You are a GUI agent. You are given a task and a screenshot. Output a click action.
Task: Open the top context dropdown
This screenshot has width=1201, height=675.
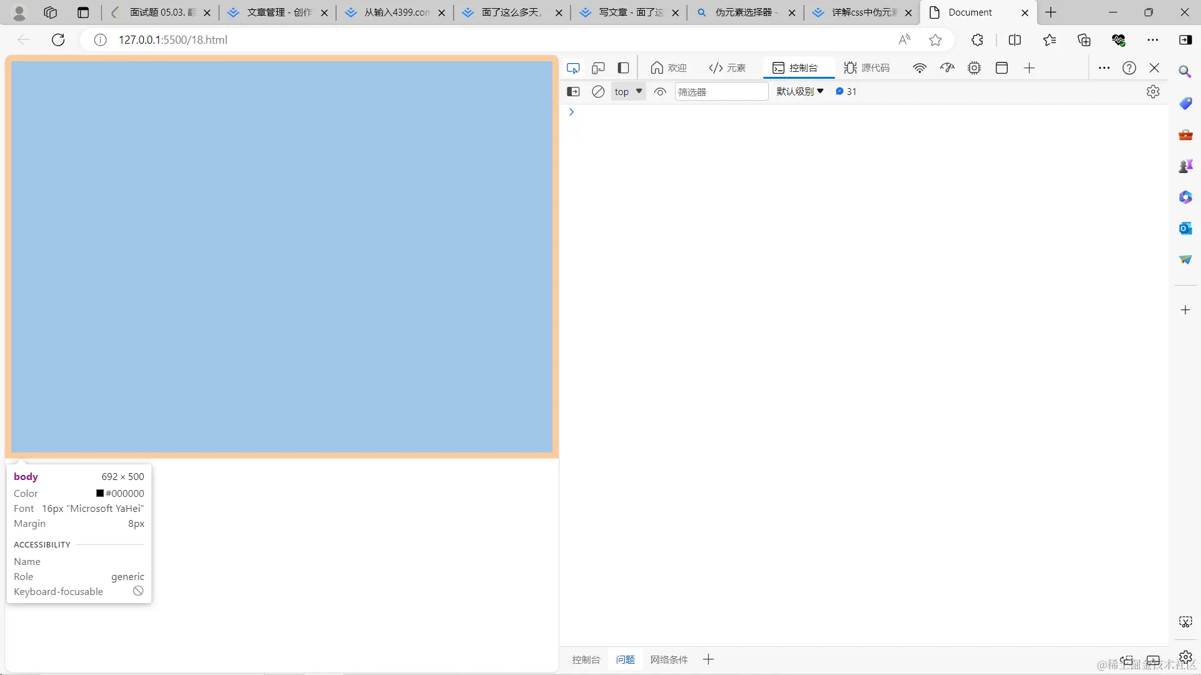coord(628,92)
